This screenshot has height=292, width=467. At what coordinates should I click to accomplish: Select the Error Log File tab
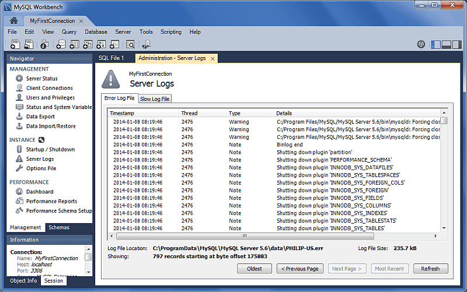coord(120,98)
